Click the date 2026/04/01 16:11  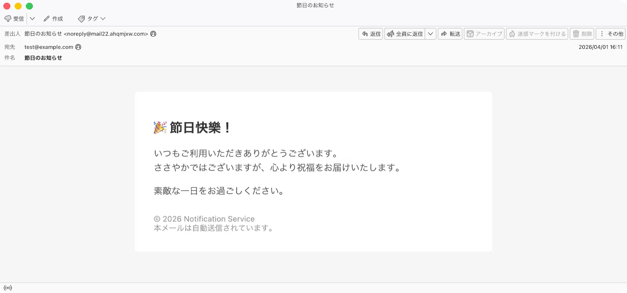point(601,47)
